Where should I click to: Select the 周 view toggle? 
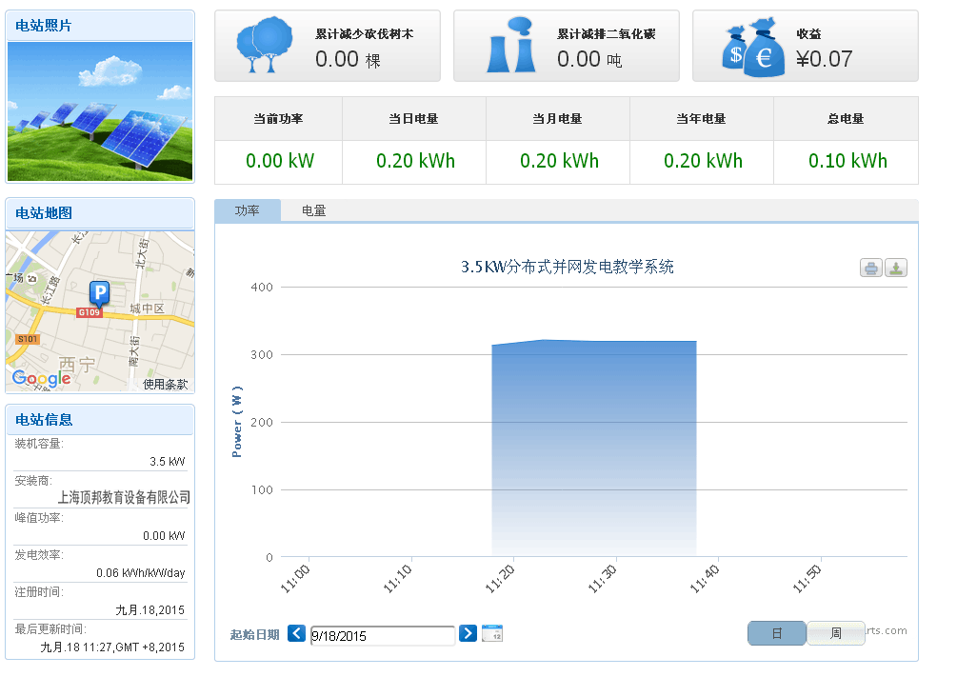pyautogui.click(x=835, y=632)
